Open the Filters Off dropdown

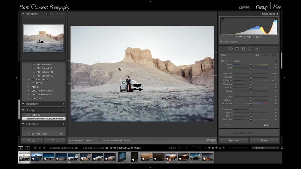click(x=265, y=148)
